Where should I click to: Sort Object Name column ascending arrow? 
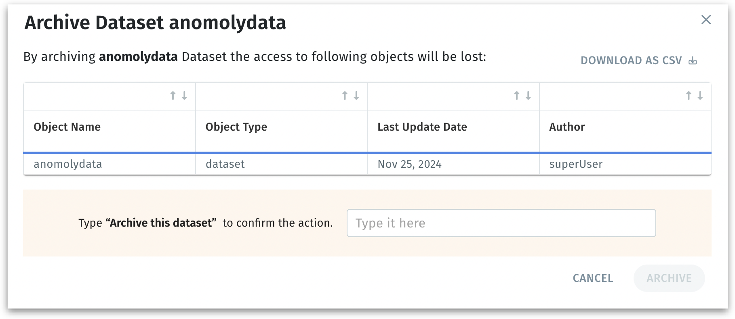tap(173, 96)
